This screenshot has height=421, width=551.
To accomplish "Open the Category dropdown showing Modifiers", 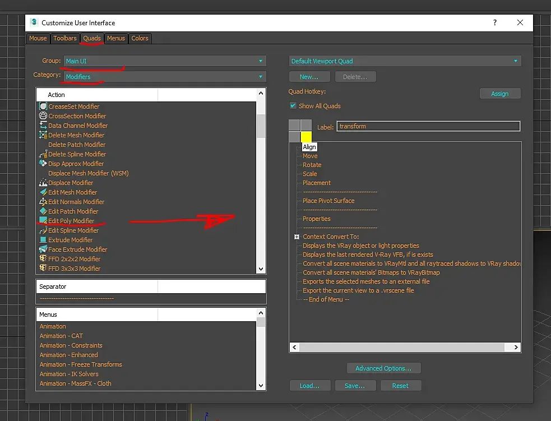I will click(x=165, y=77).
